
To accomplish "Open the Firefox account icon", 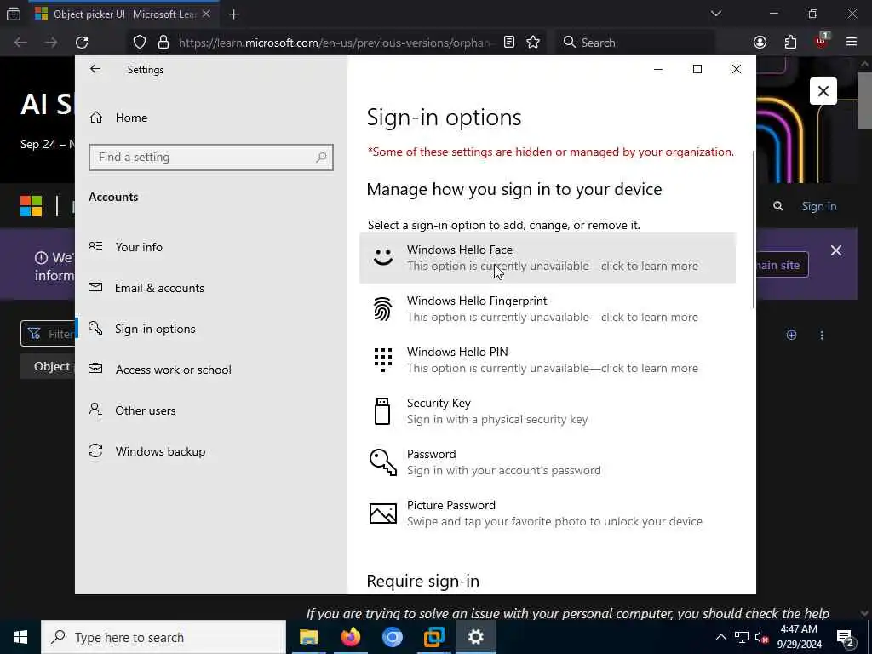I will click(x=760, y=43).
